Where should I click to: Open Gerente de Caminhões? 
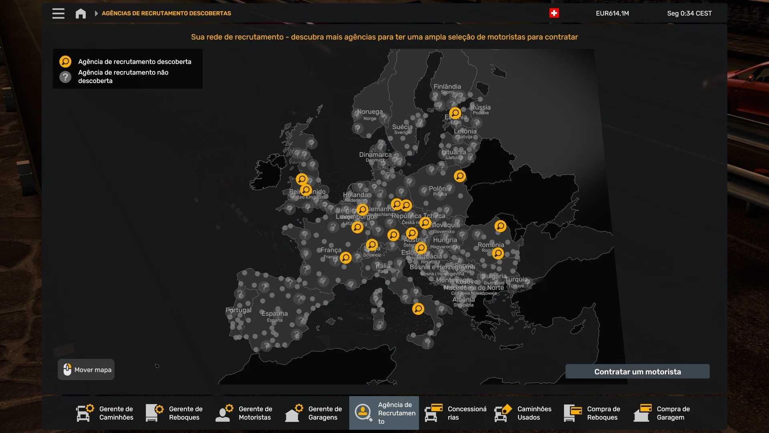(105, 413)
